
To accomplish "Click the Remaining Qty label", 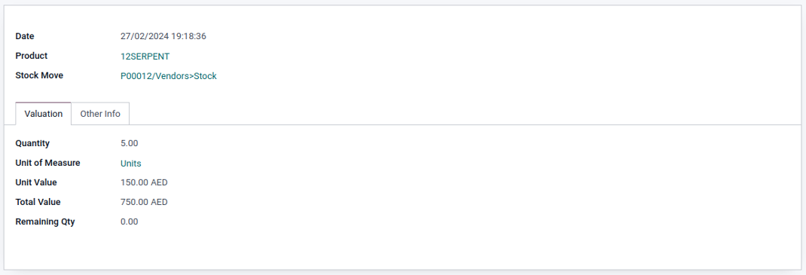I will click(45, 222).
